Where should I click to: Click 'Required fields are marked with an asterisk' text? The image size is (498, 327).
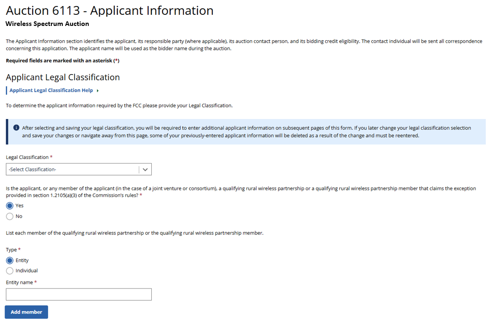[62, 61]
